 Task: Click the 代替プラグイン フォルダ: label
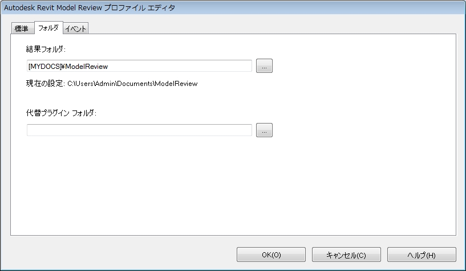pos(62,113)
